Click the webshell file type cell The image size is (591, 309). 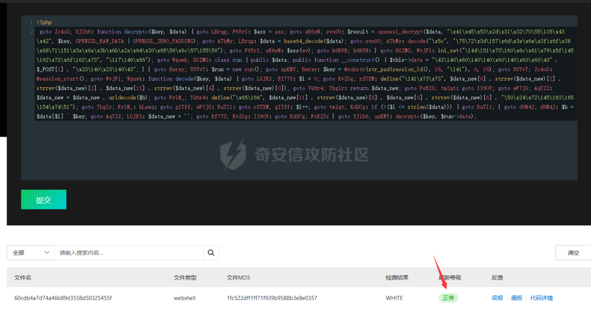(x=185, y=298)
